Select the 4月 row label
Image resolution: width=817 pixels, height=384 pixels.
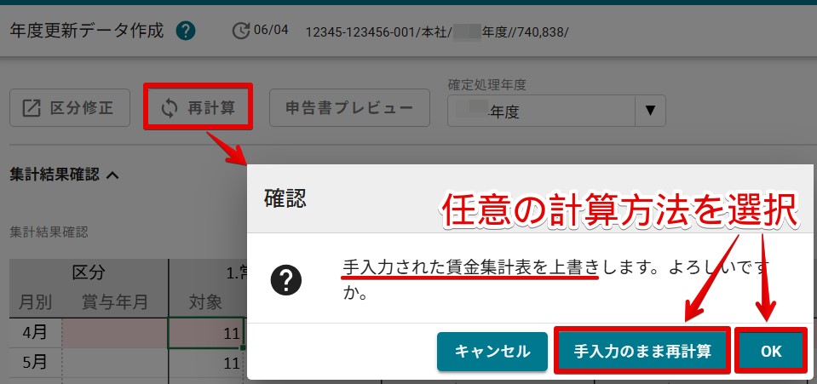point(36,334)
